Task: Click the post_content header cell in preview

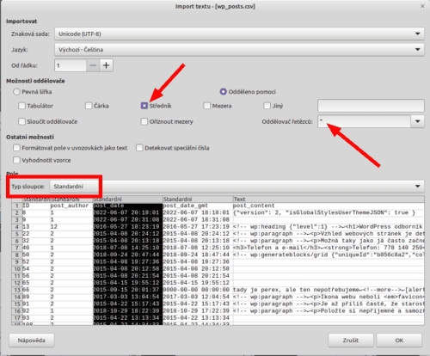Action: [329, 206]
